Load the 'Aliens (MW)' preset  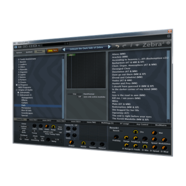(119, 54)
